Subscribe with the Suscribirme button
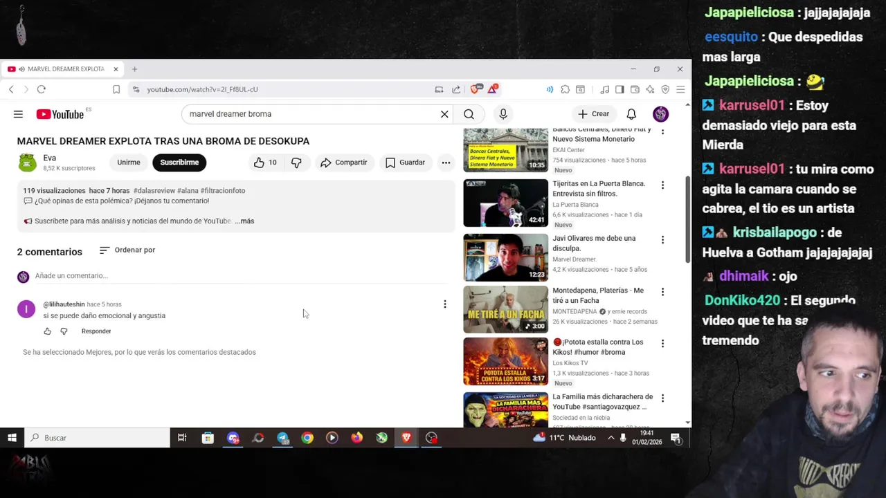 point(179,163)
